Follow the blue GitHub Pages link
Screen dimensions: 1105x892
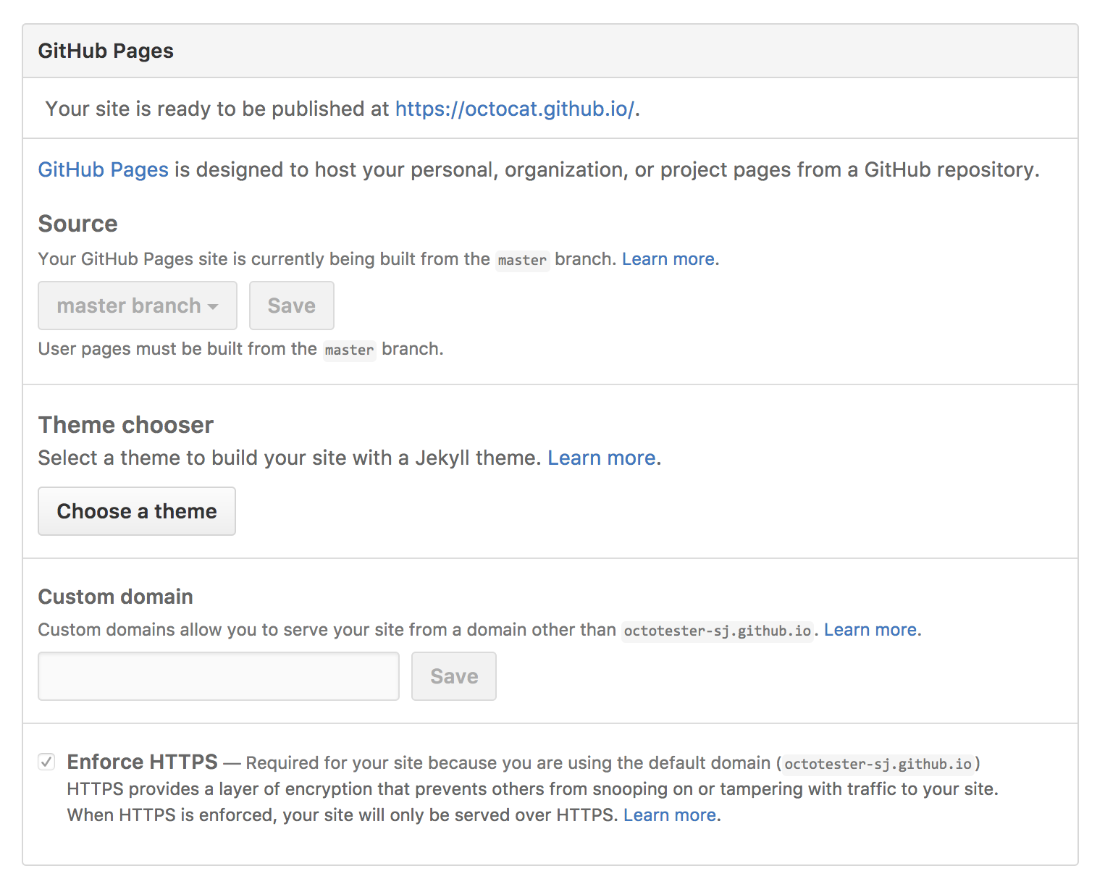coord(104,169)
